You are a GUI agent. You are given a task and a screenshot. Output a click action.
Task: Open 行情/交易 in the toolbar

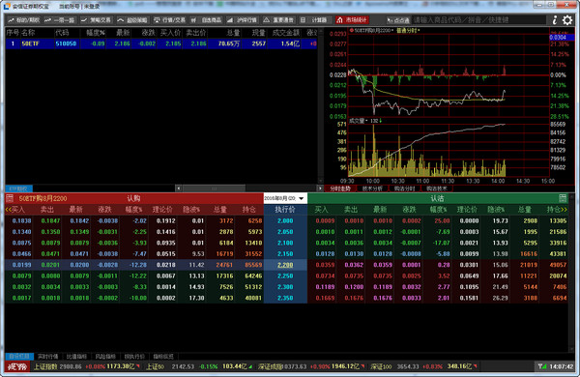point(170,20)
